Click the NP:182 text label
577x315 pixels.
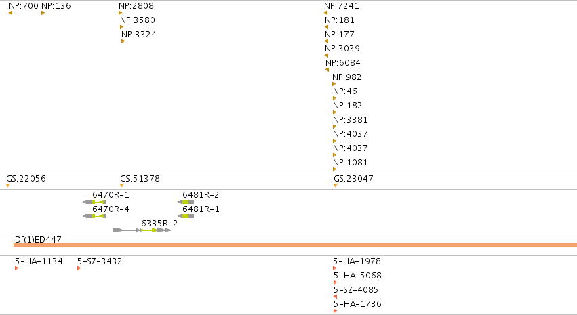(348, 106)
